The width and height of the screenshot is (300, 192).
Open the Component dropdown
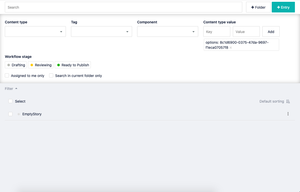coord(167,31)
